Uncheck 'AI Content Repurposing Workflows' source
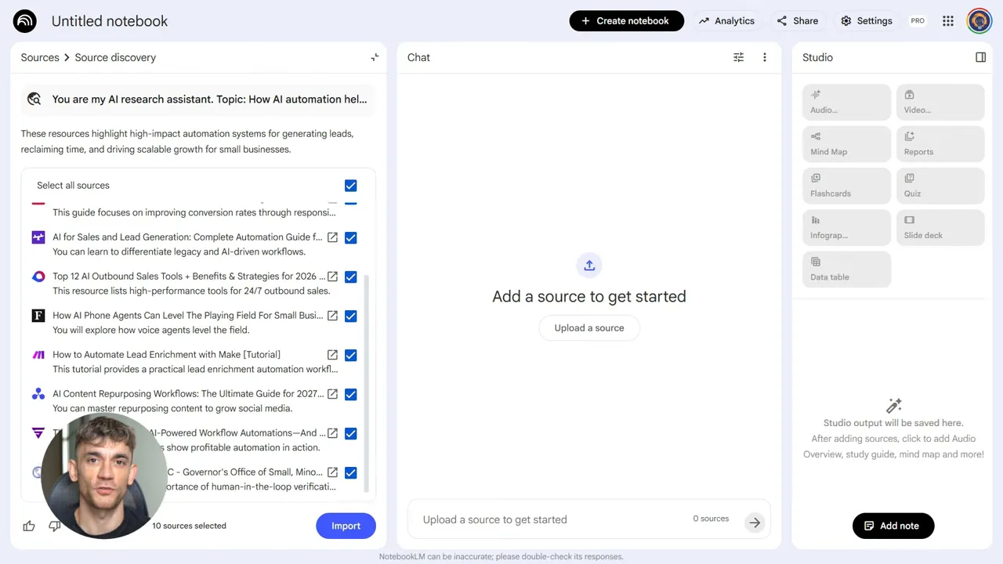The image size is (1003, 564). (x=350, y=394)
